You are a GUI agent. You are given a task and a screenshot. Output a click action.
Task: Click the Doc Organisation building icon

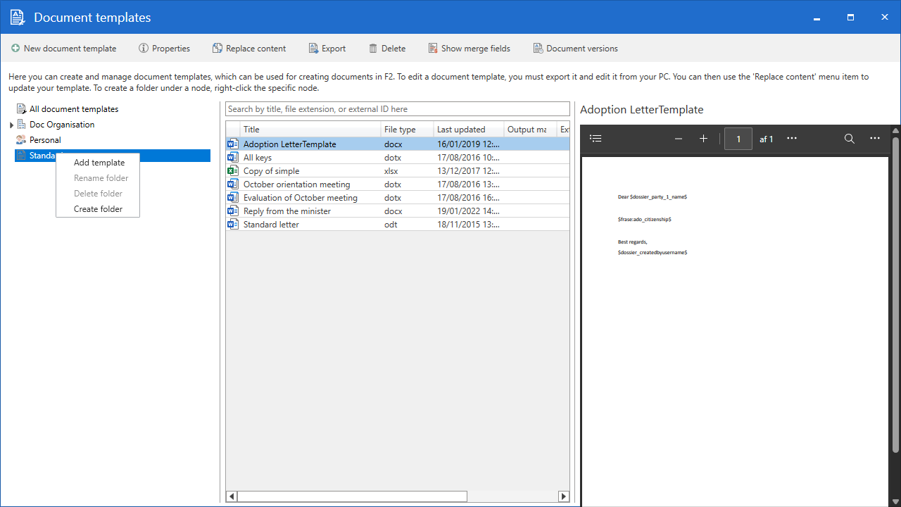tap(21, 125)
